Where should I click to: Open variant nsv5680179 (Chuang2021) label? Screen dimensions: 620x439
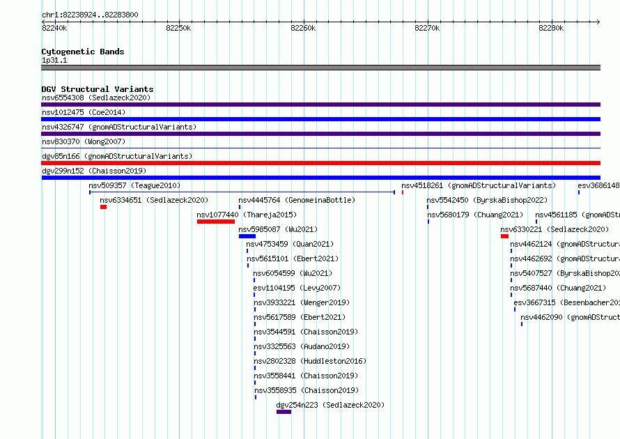(x=475, y=215)
